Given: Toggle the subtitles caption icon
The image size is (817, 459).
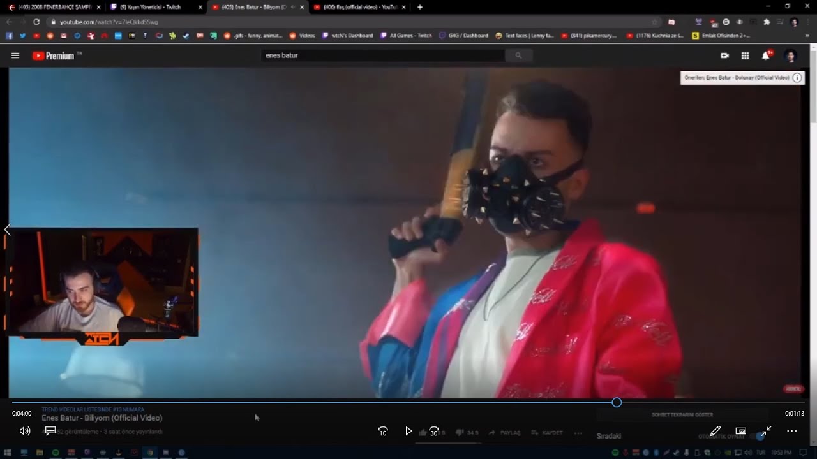Looking at the screenshot, I should coord(50,431).
